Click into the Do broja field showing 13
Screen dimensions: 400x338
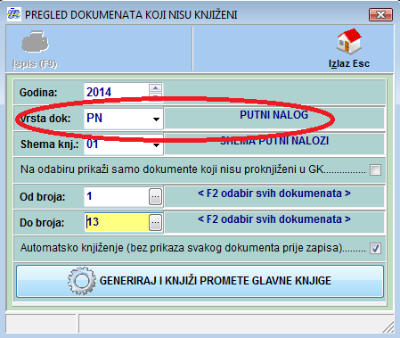point(116,222)
